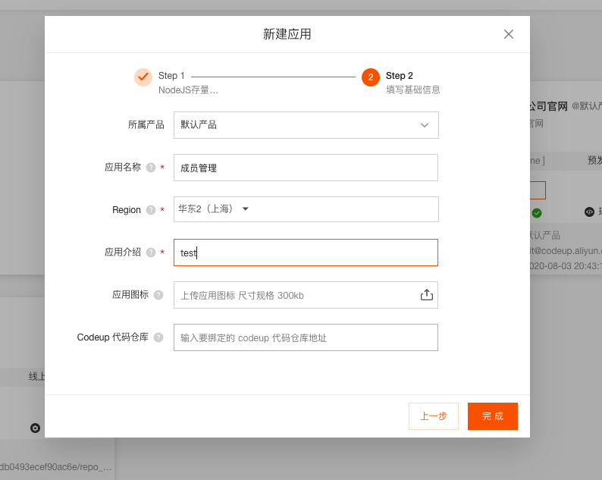
Task: Click the 填写基础信息 step description
Action: [412, 89]
